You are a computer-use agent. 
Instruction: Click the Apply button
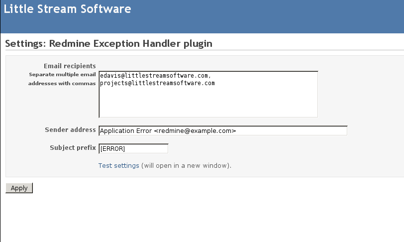pyautogui.click(x=19, y=188)
